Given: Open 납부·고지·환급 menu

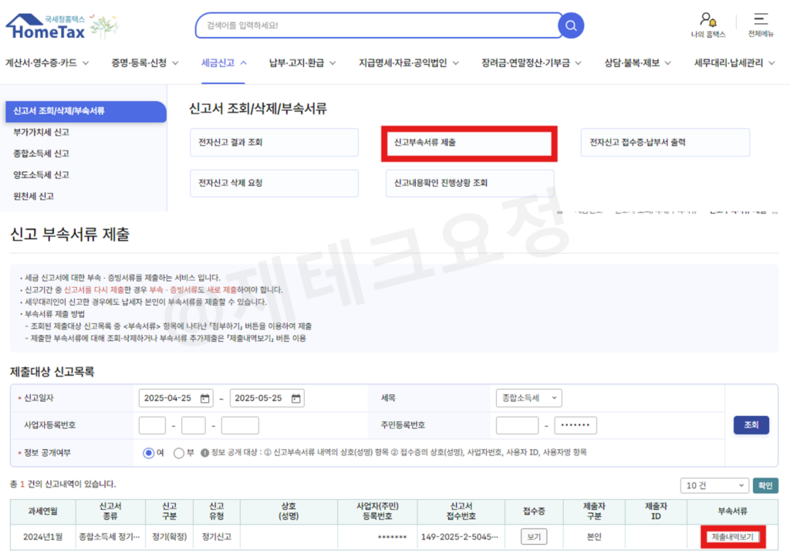Looking at the screenshot, I should pos(296,63).
